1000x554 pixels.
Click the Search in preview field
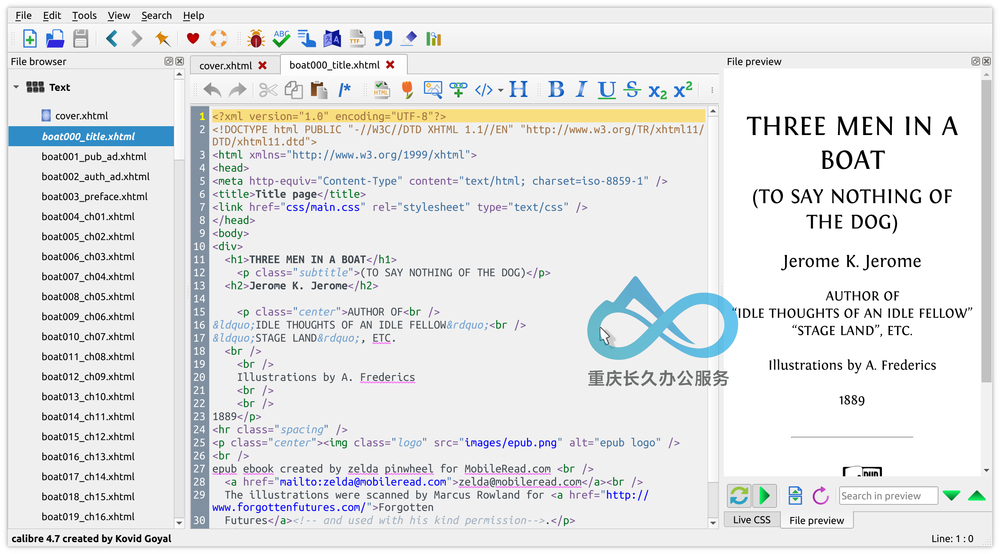pyautogui.click(x=888, y=496)
